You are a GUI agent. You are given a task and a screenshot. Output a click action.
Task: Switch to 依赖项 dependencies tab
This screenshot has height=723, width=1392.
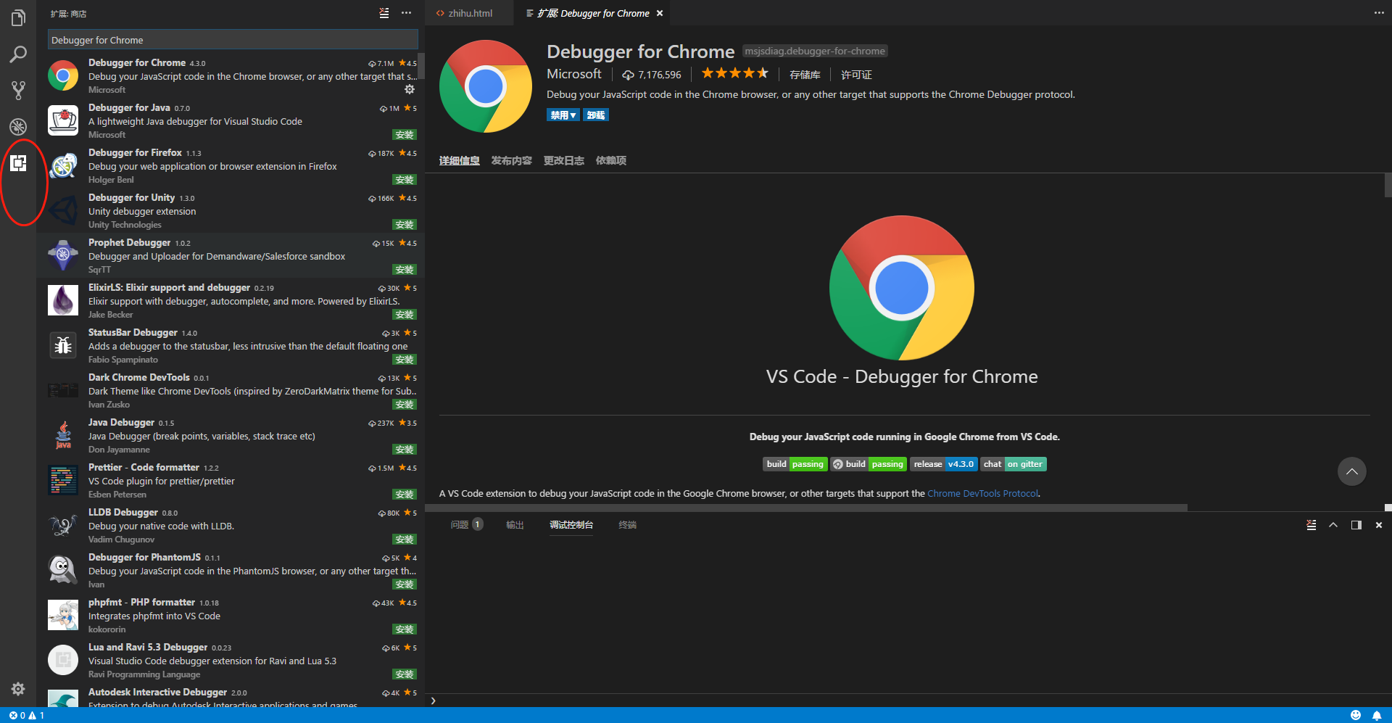(x=610, y=160)
